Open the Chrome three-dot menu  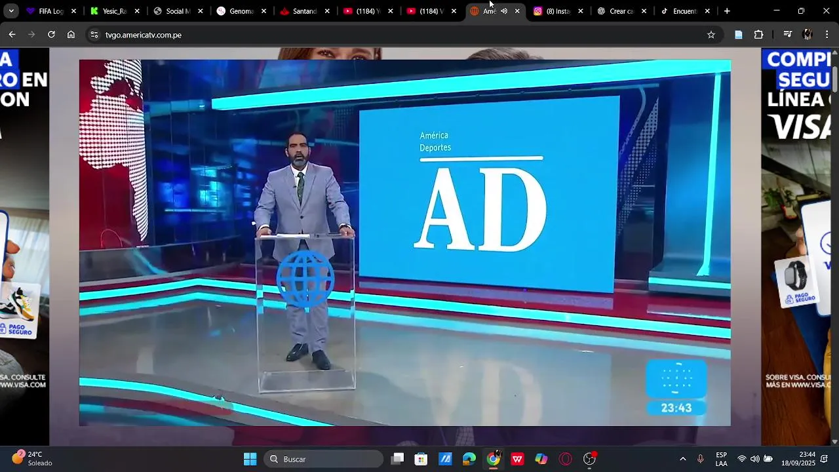827,35
